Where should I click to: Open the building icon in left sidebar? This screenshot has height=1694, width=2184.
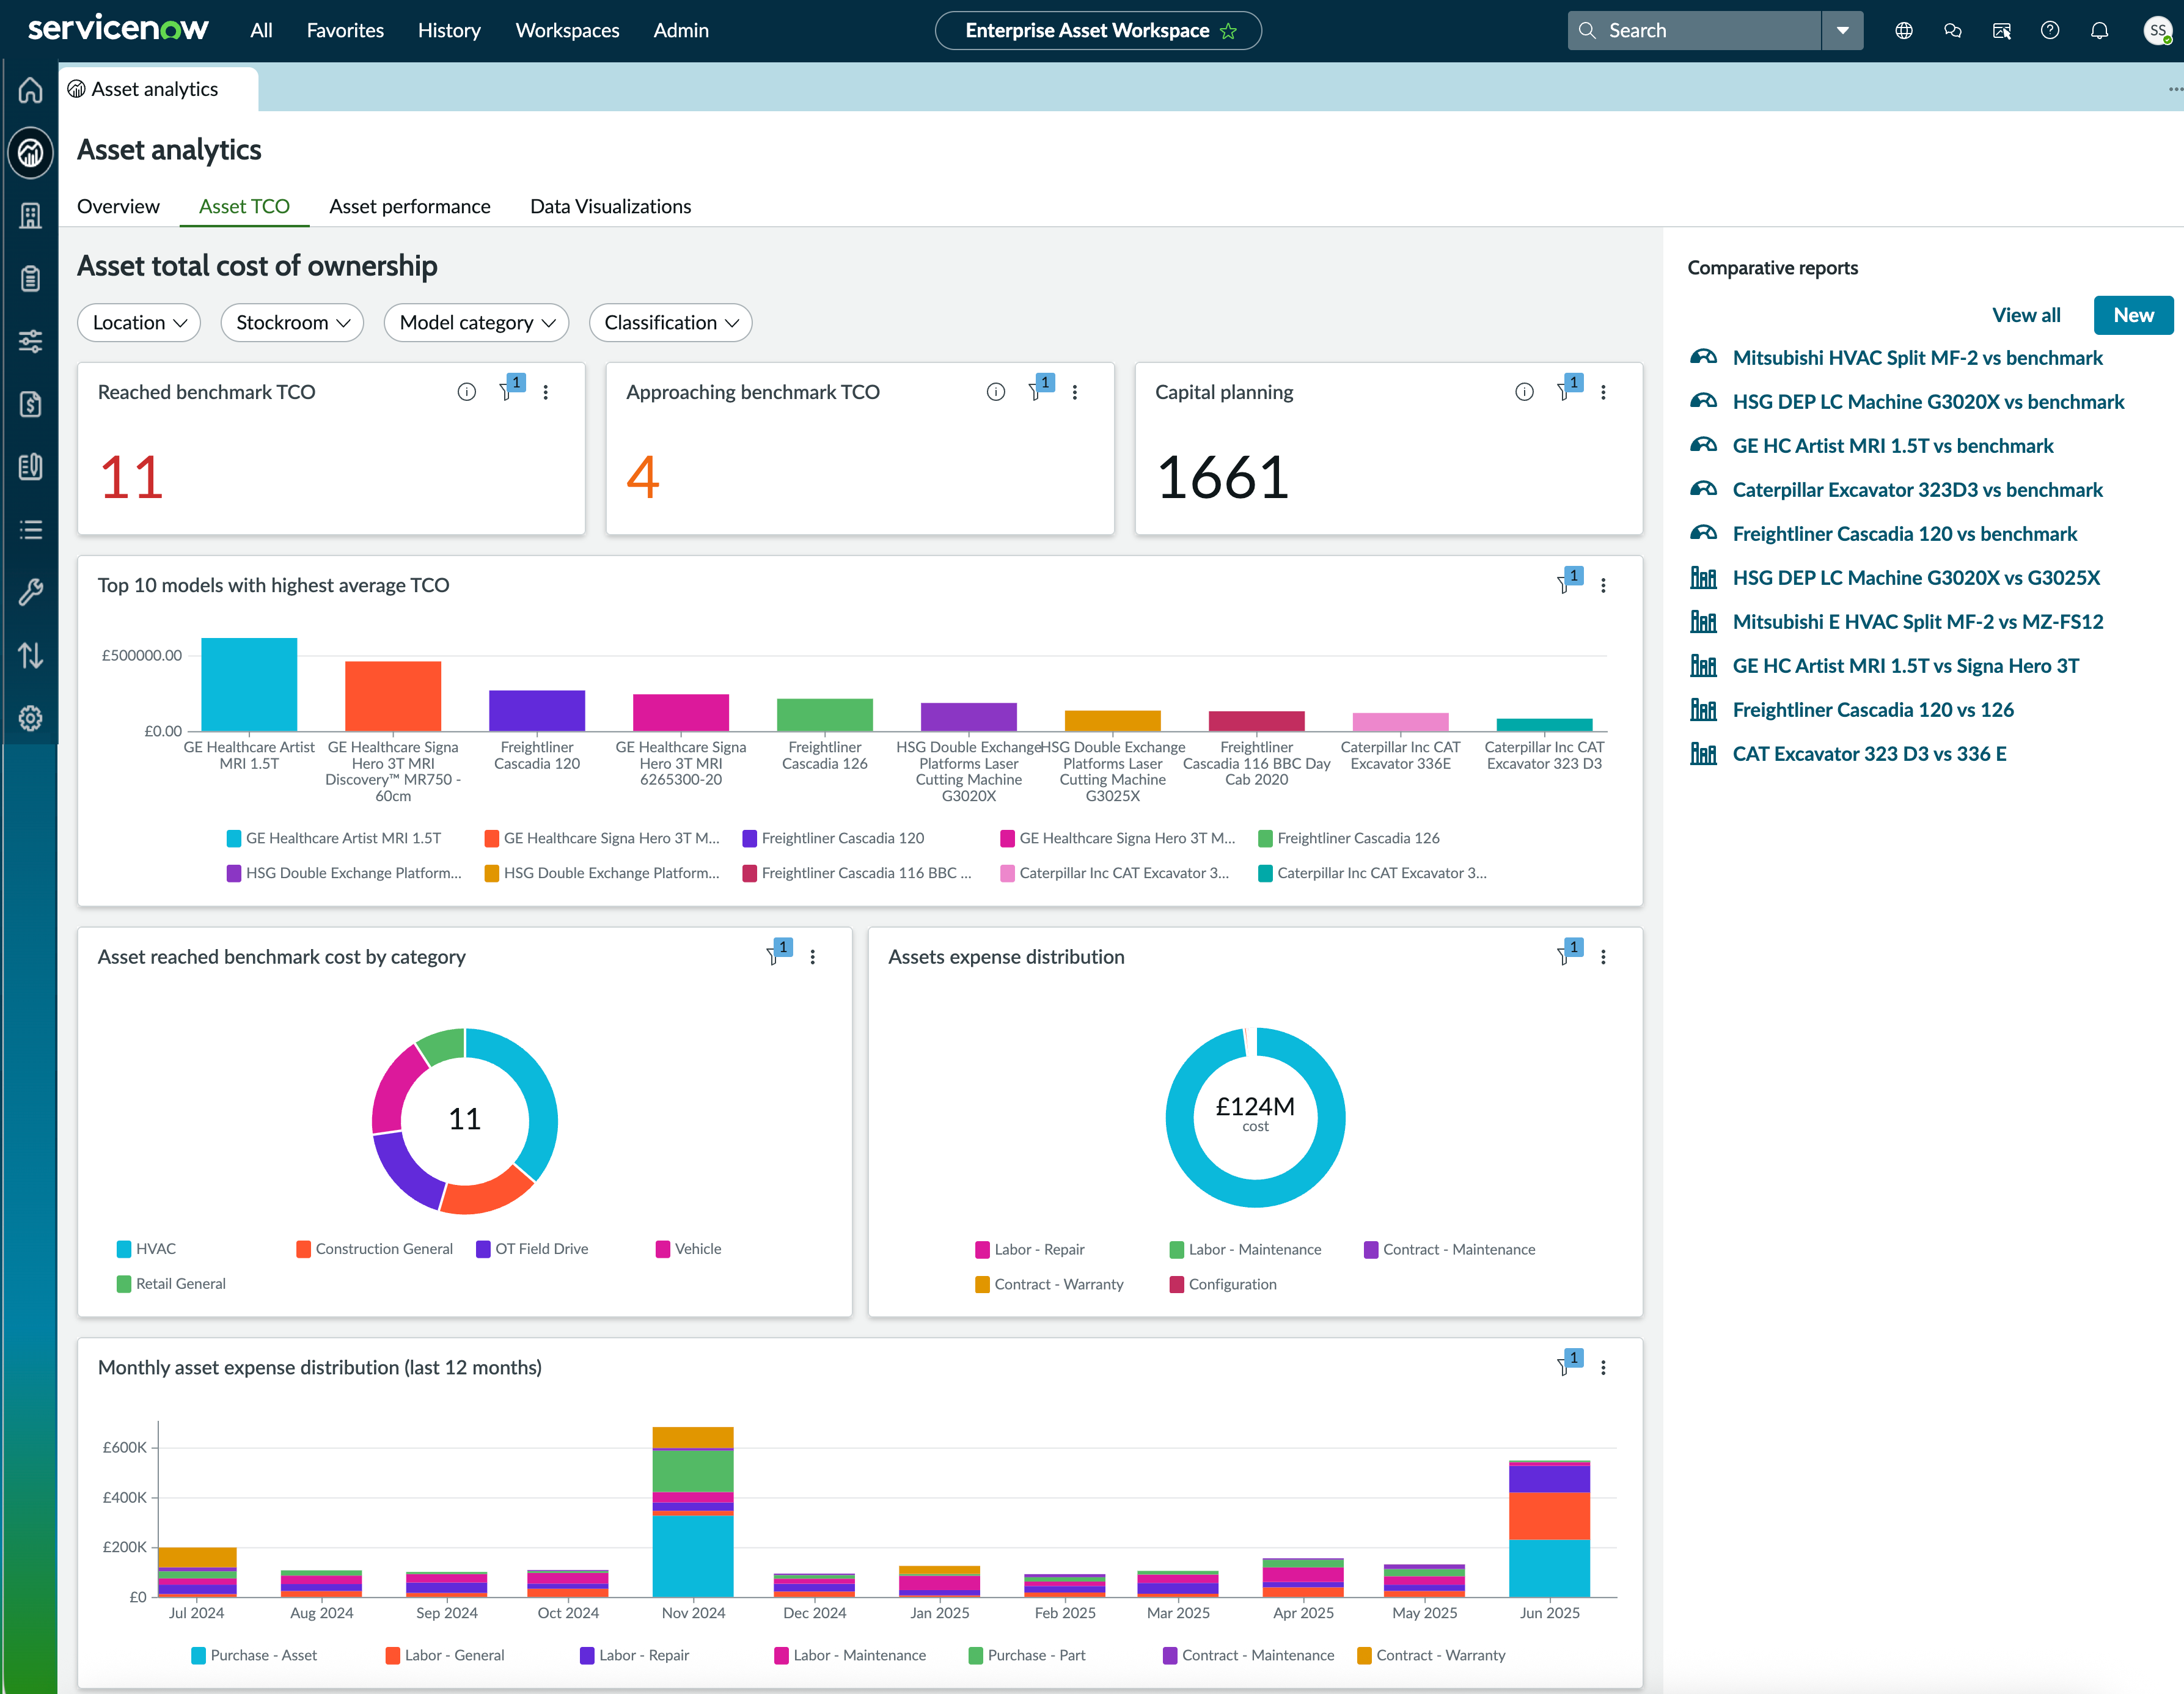tap(30, 216)
